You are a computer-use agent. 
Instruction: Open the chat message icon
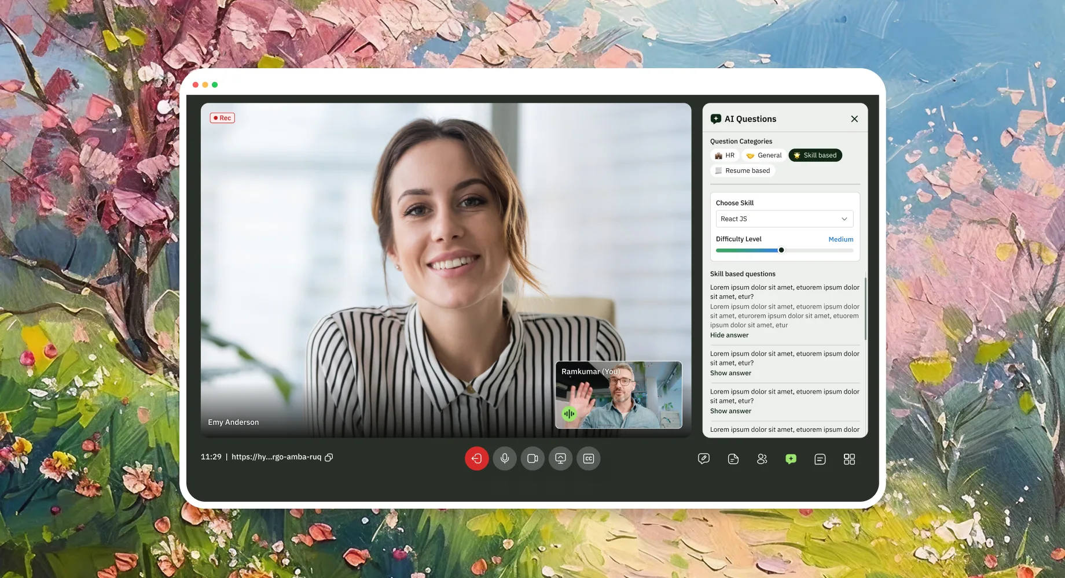[820, 459]
